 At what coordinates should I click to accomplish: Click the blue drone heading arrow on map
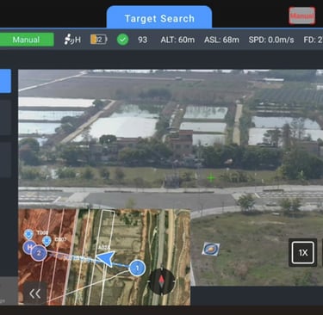[105, 259]
